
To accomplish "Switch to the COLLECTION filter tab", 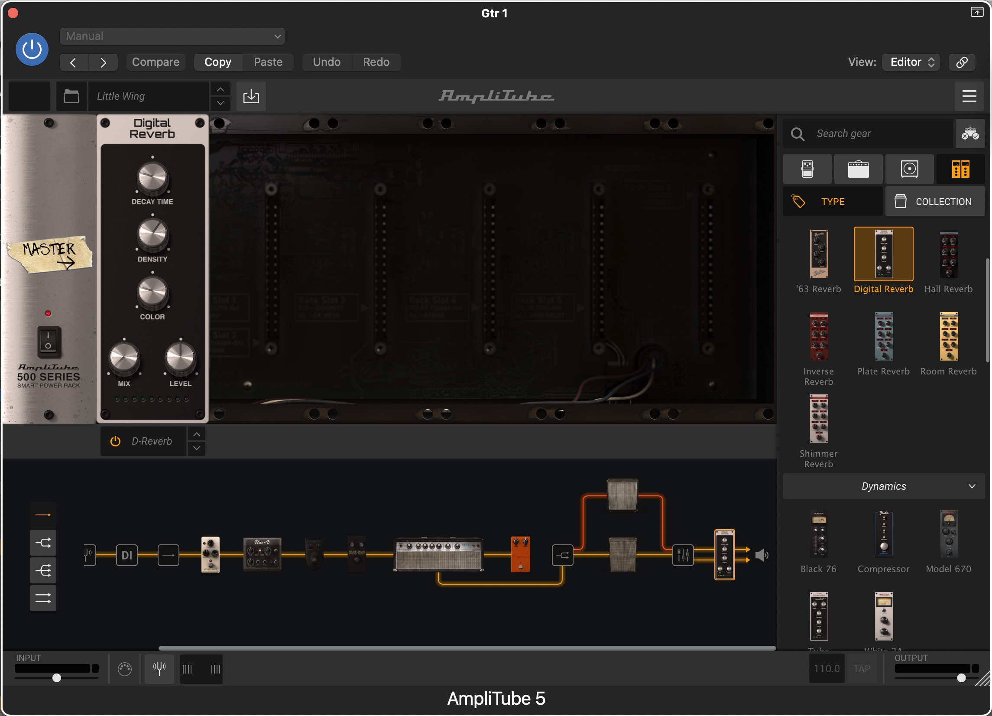I will point(935,202).
